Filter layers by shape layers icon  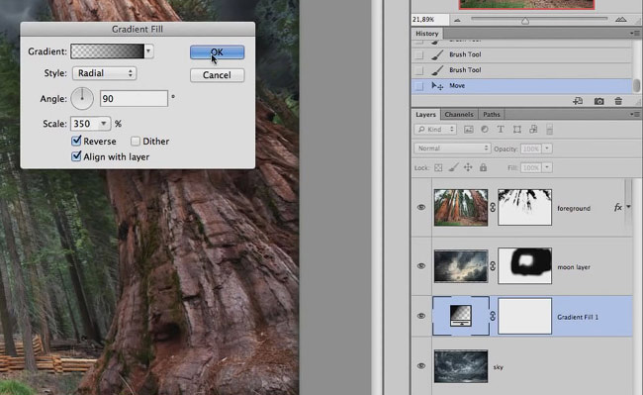click(x=517, y=130)
